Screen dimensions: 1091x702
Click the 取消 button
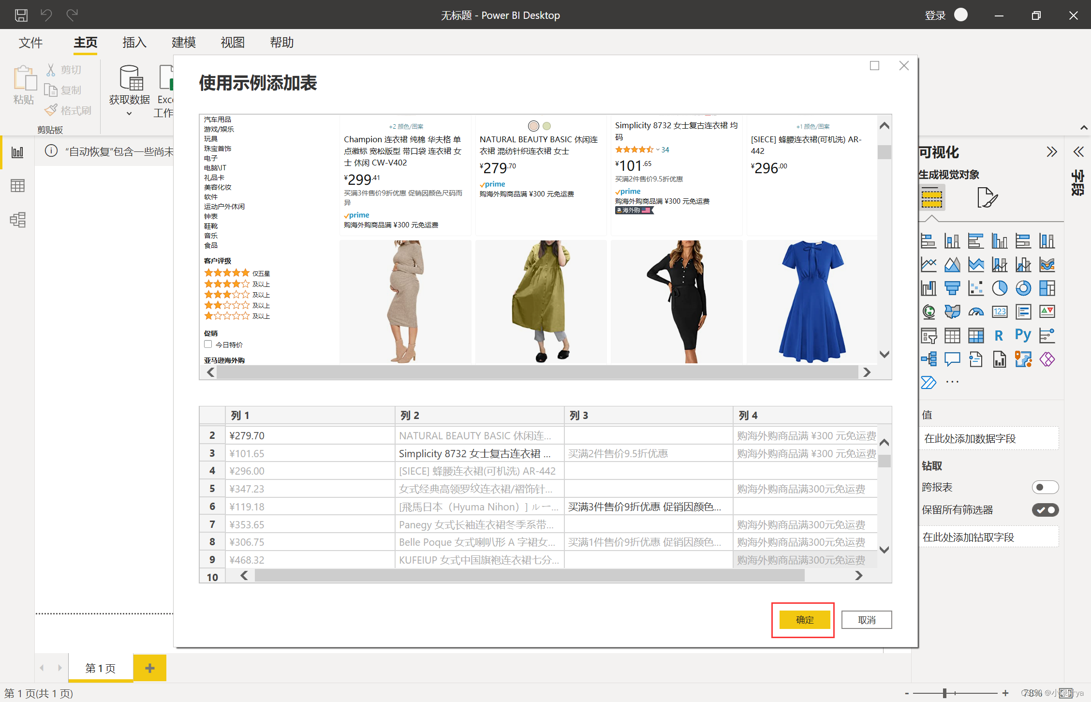click(866, 620)
